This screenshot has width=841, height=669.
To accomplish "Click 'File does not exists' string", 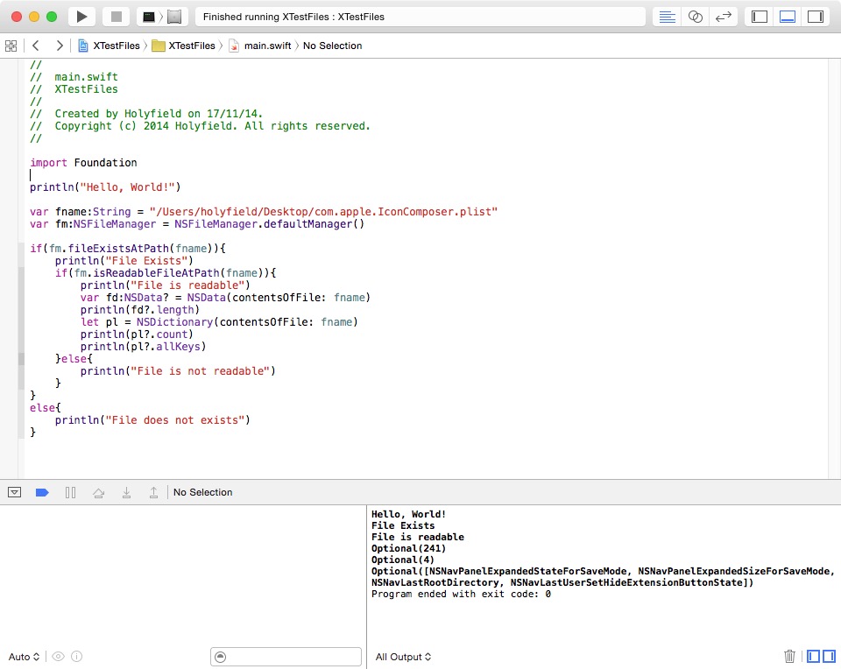I will click(175, 420).
